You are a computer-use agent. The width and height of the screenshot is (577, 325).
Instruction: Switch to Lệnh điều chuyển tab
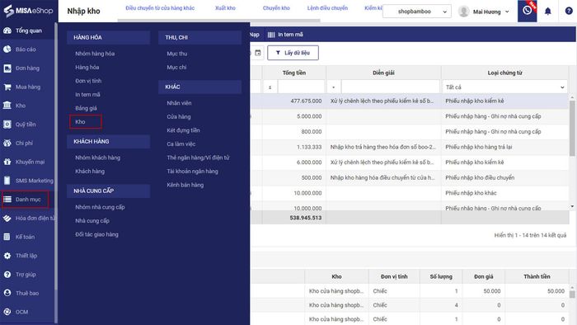327,8
